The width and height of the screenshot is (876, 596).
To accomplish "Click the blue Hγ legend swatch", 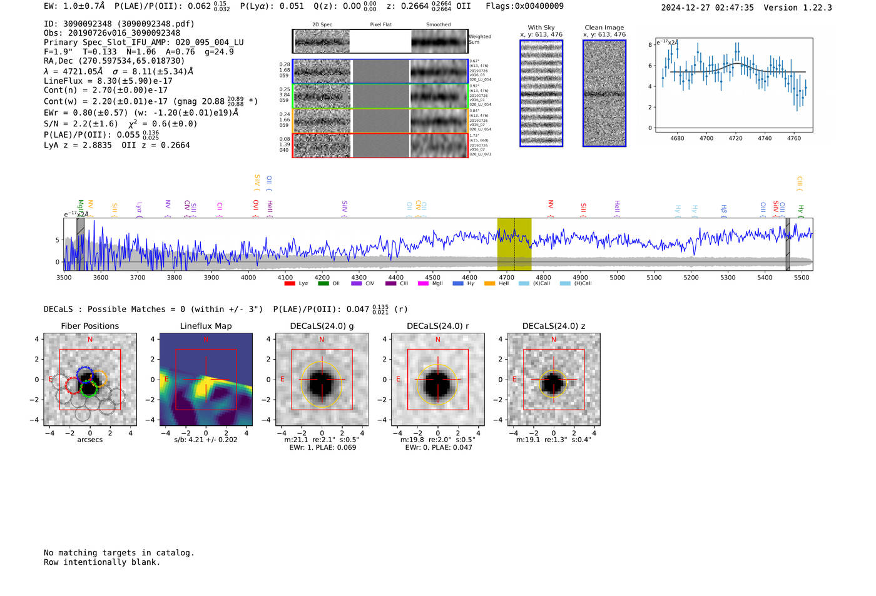I will [x=458, y=283].
